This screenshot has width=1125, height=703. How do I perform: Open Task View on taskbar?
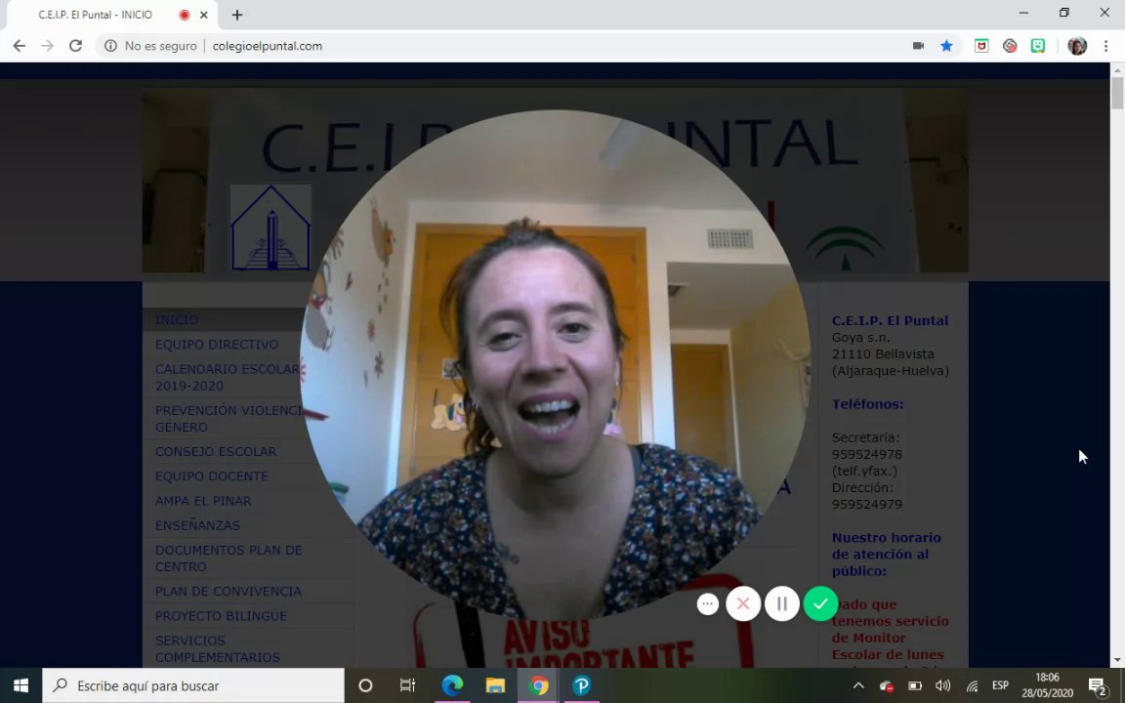tap(407, 685)
